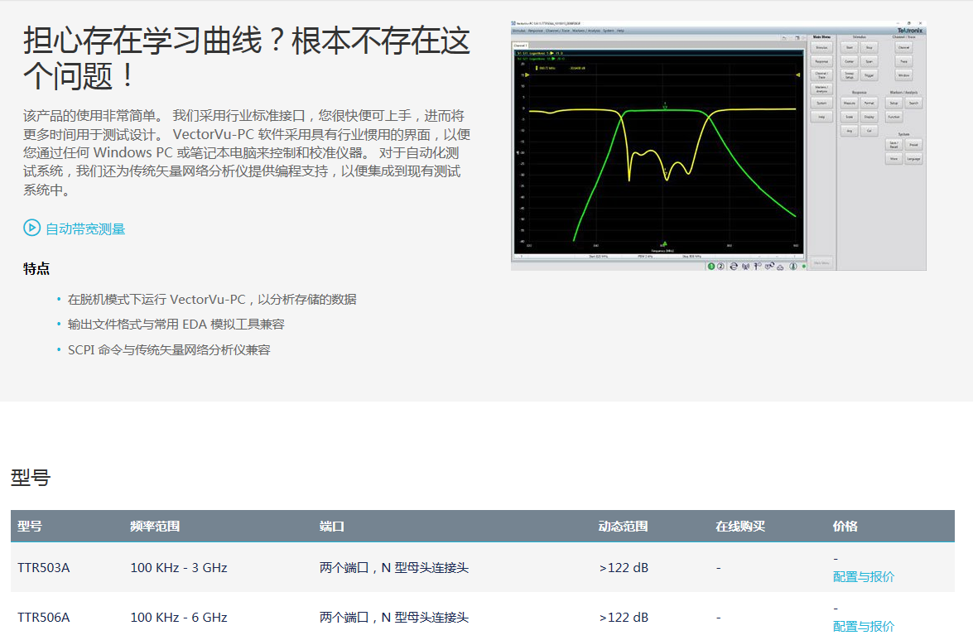Viewport: 973px width, 640px height.
Task: Click the bullet about EDA 模拟工具兼容
Action: coord(176,325)
